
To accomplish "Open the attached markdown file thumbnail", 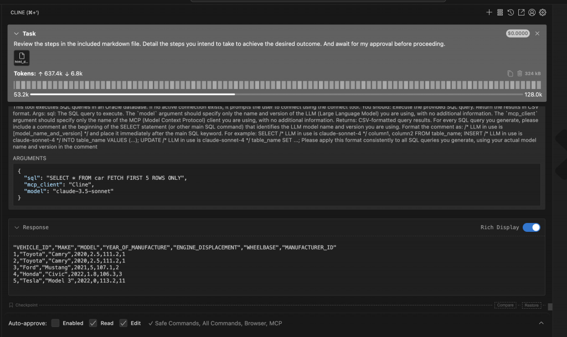I will point(22,58).
